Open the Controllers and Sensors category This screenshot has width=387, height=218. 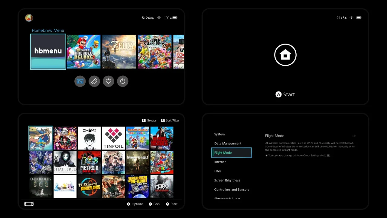pos(231,190)
